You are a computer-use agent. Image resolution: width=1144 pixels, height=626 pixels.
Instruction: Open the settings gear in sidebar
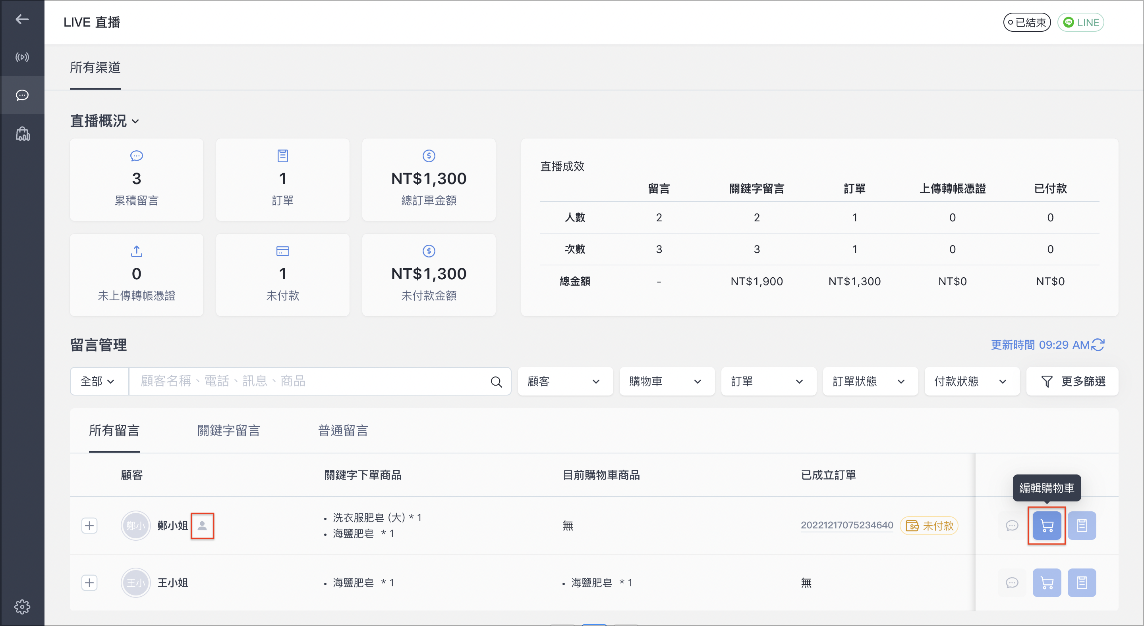coord(22,606)
